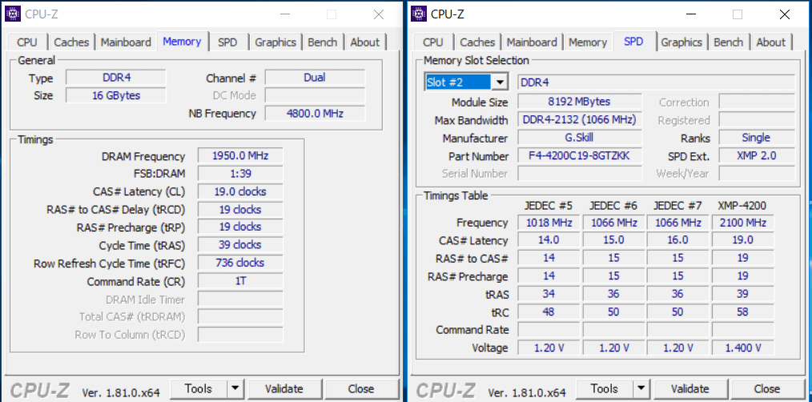Click Part Number F4-4200C19-8GTZKK field
Viewport: 812px width, 402px height.
coord(580,155)
